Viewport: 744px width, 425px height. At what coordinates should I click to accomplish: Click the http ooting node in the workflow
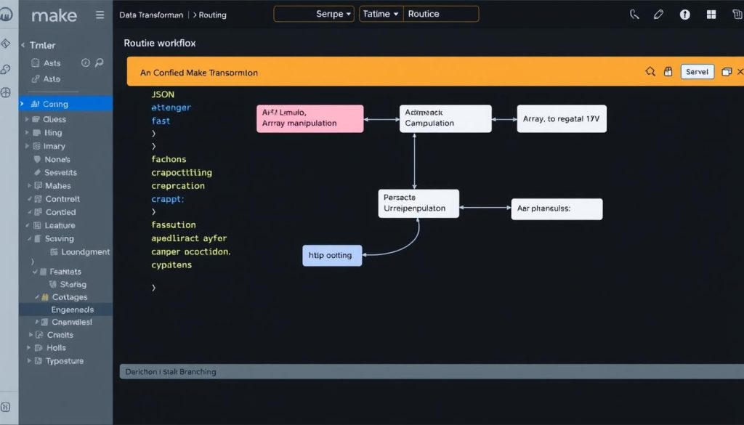click(x=331, y=255)
